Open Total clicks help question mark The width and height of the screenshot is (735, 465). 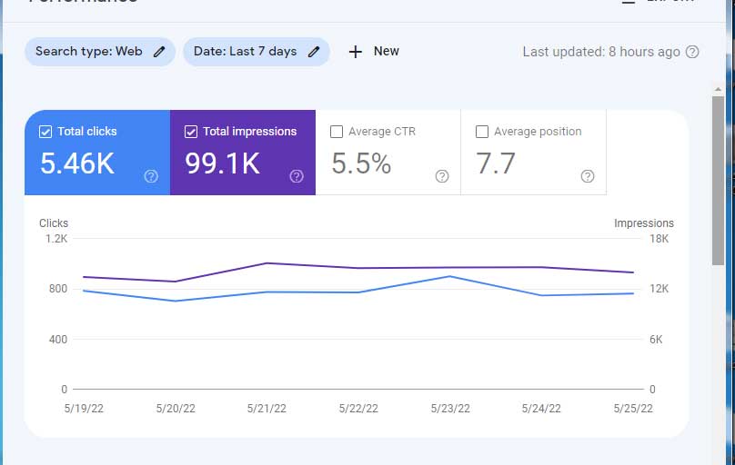click(x=151, y=176)
